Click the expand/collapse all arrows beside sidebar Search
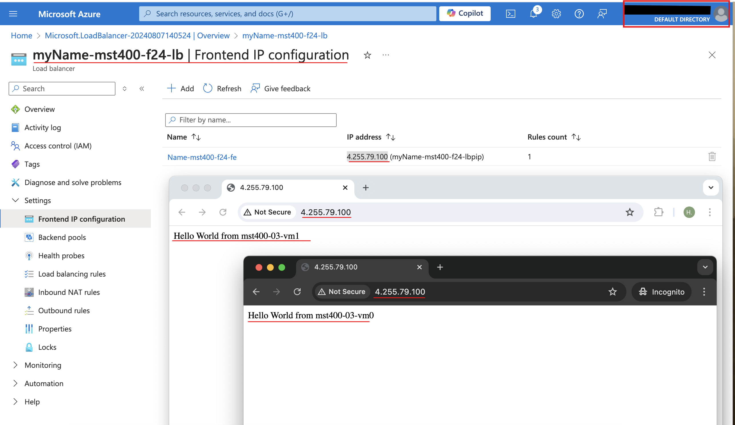 coord(125,89)
